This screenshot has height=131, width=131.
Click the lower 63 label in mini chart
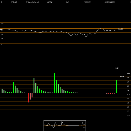84,127
